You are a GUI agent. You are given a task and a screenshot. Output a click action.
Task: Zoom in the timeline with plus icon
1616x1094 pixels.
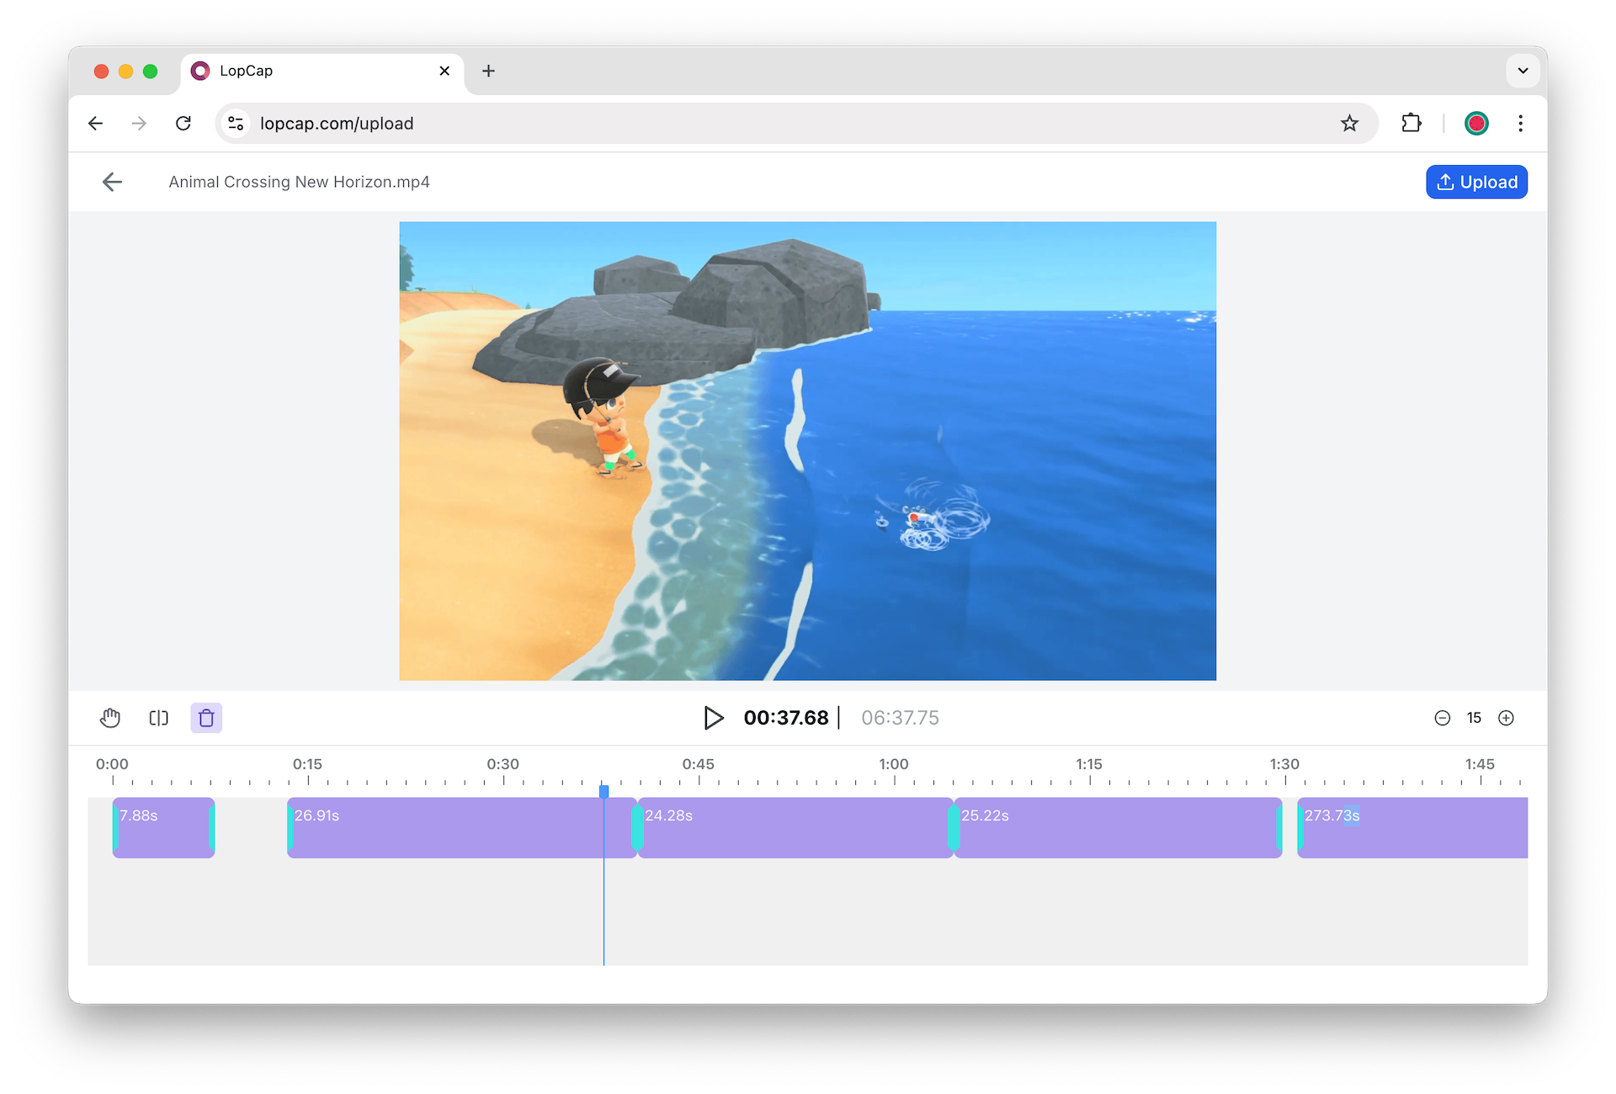(1507, 718)
